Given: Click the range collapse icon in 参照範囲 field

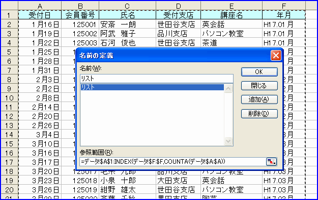Looking at the screenshot, I should (x=271, y=162).
